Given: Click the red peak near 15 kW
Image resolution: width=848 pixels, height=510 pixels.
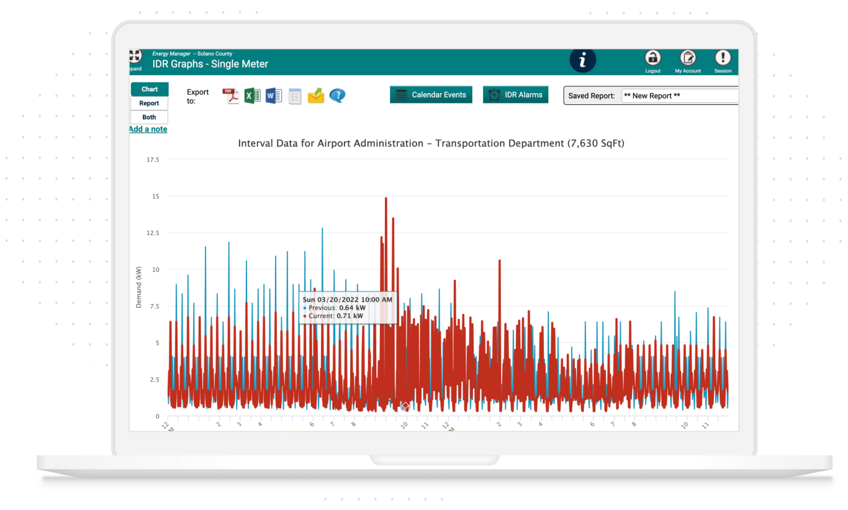Looking at the screenshot, I should click(x=386, y=199).
